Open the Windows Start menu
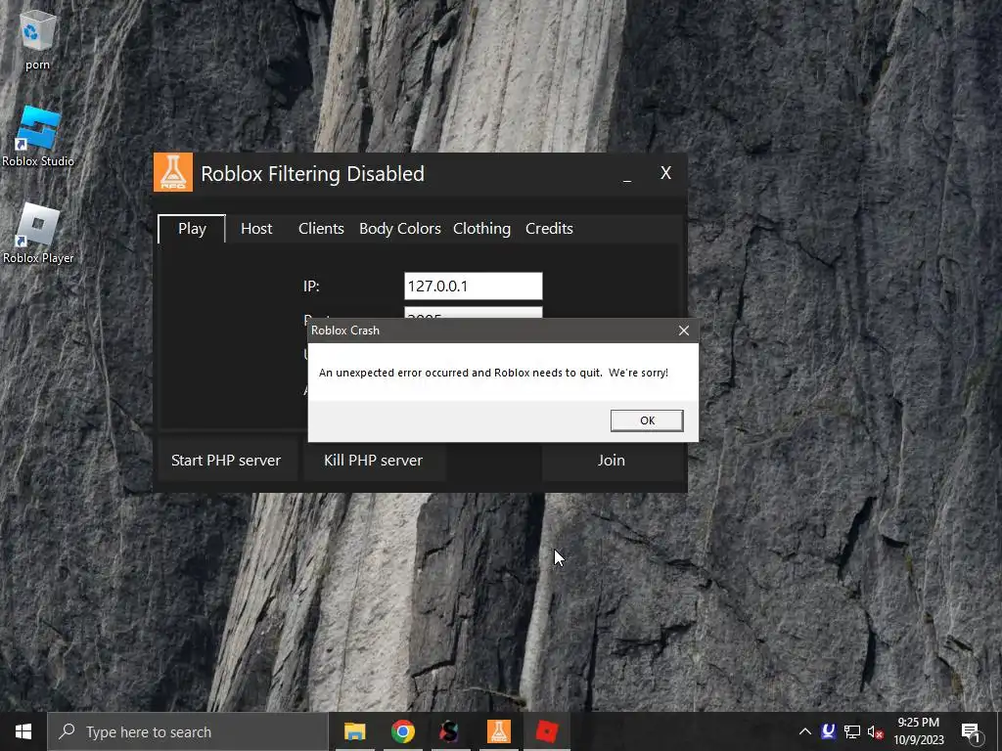The image size is (1002, 751). (23, 731)
